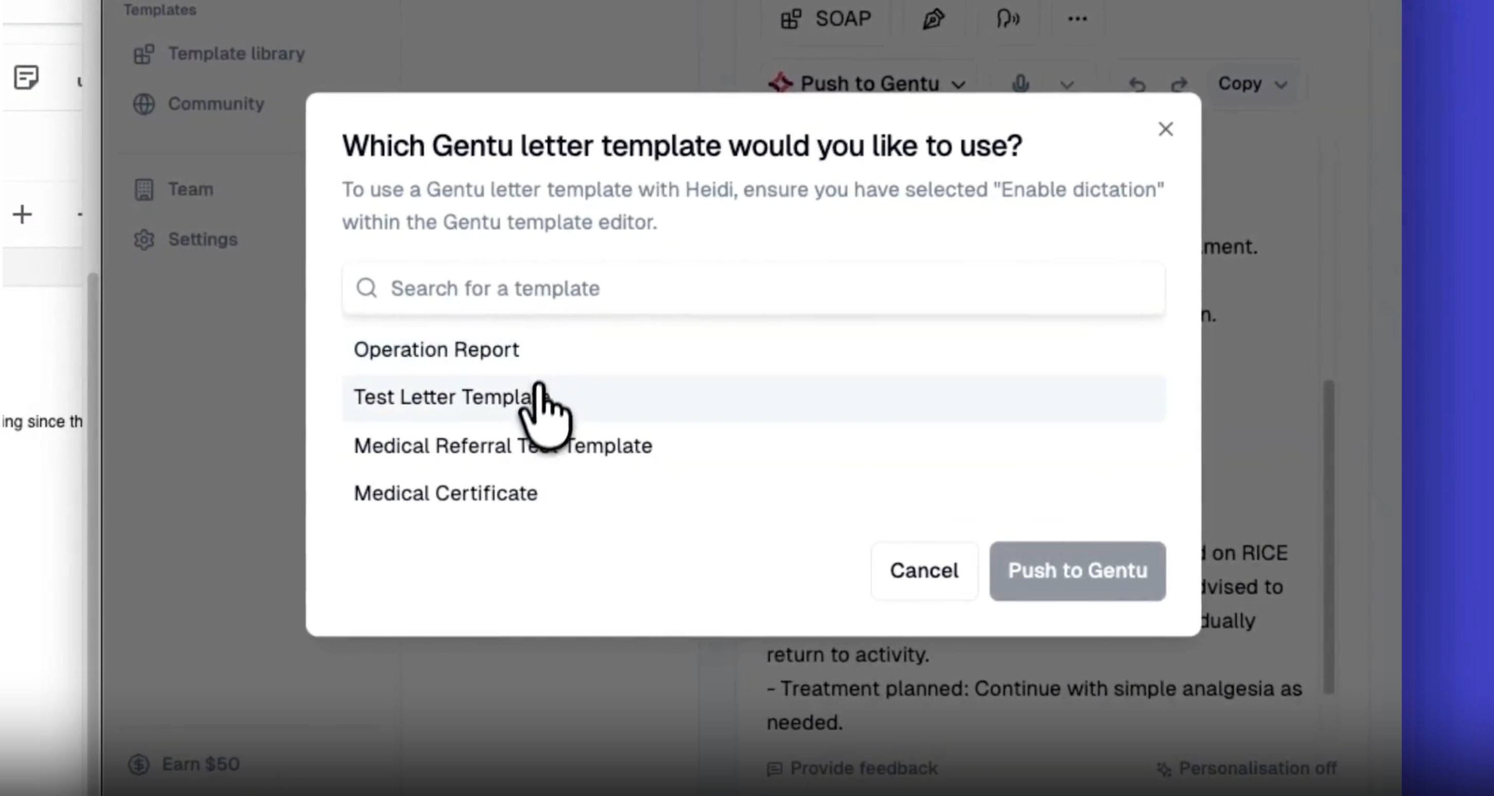Click the magnifier icon in the template search
Image resolution: width=1494 pixels, height=796 pixels.
366,288
